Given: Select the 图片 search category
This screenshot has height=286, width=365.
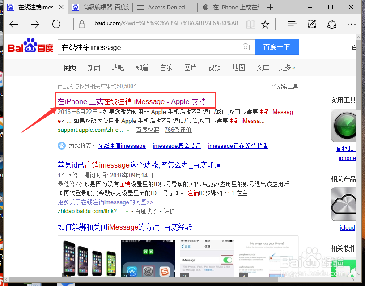Looking at the screenshot, I should 190,67.
